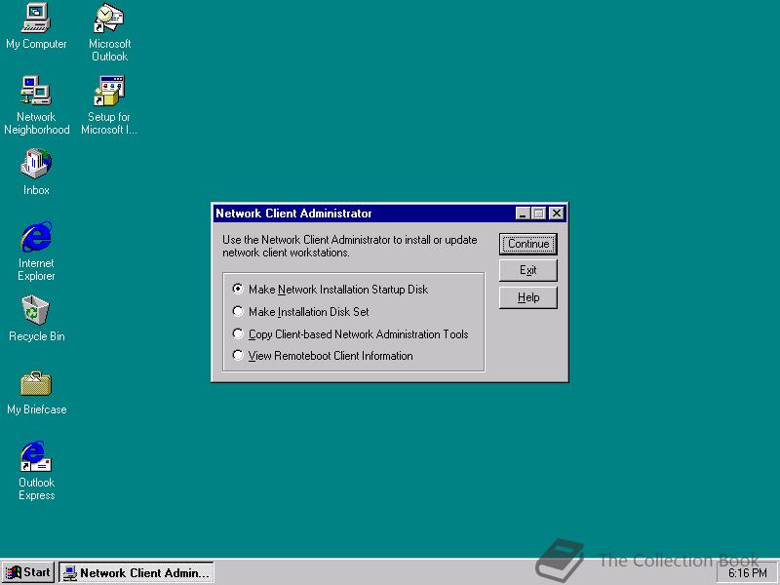780x585 pixels.
Task: Minimize the Network Client Administrator window
Action: (x=522, y=214)
